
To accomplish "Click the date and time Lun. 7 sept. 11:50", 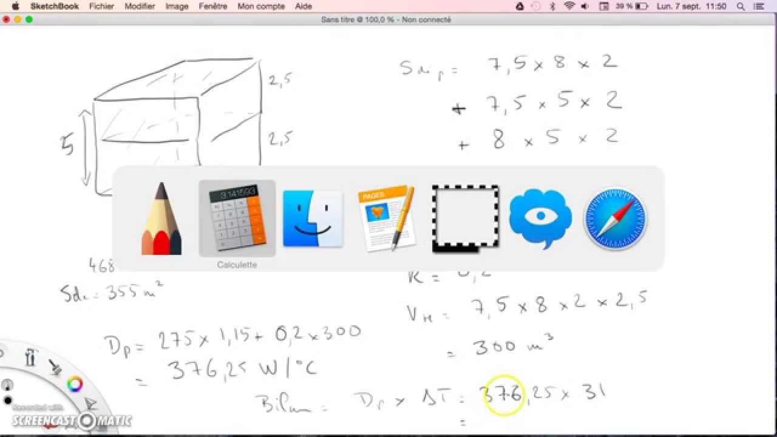I will (691, 6).
